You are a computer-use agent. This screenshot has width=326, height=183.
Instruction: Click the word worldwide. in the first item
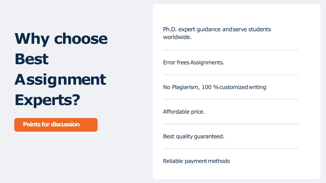click(x=177, y=37)
